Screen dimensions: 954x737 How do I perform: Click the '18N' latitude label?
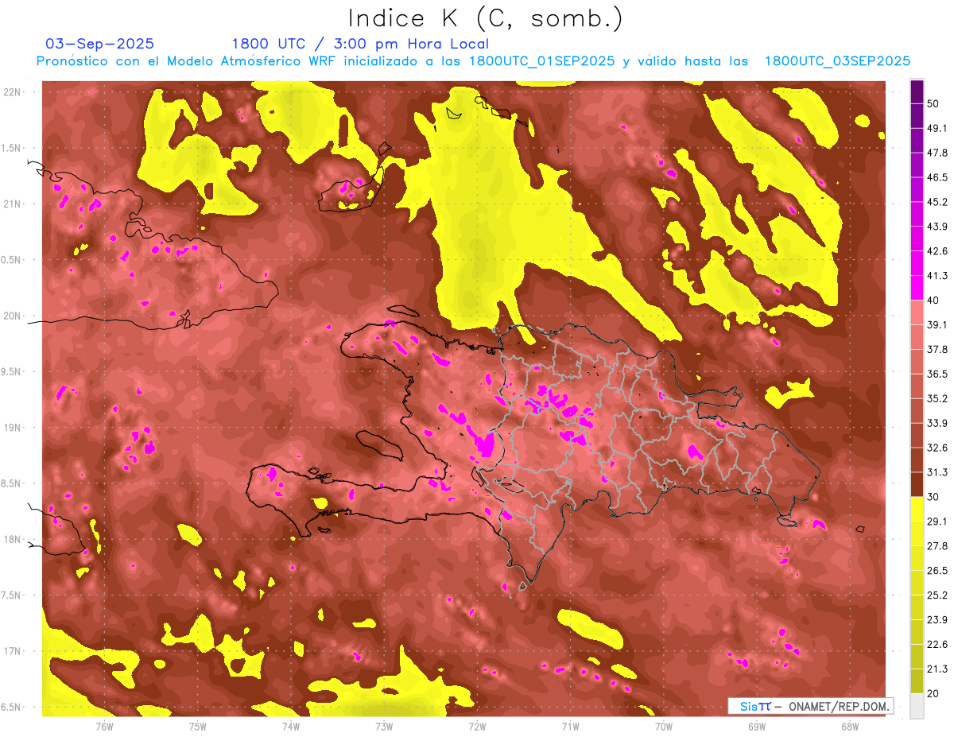(12, 540)
